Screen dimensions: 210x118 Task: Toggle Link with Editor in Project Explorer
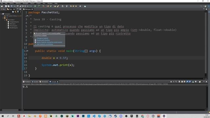pyautogui.click(x=15, y=12)
